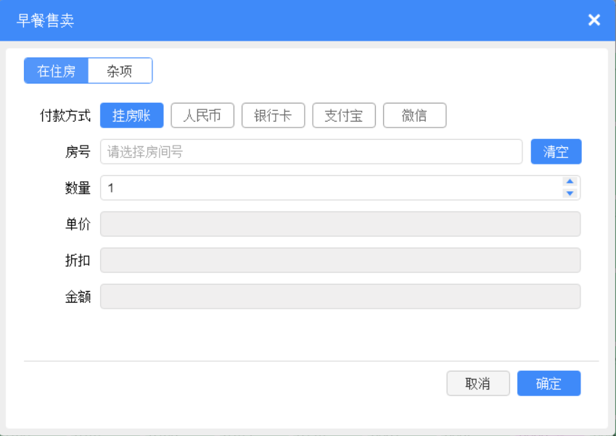Decrease quantity with the down arrow
The image size is (616, 436).
(570, 193)
